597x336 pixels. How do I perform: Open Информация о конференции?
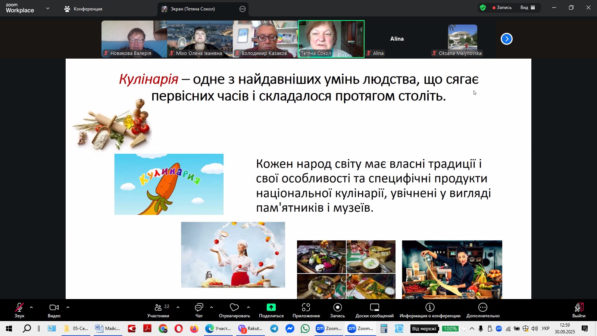coord(430,310)
